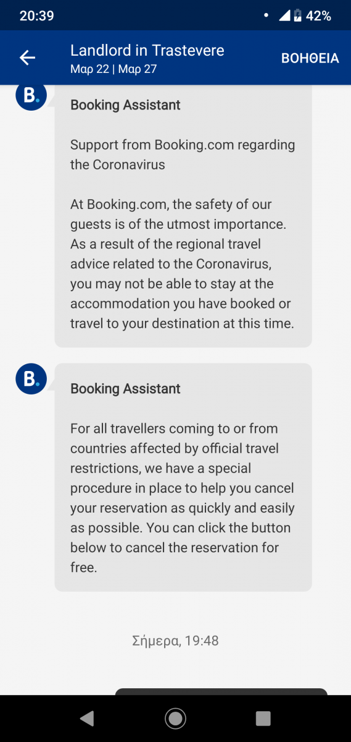The width and height of the screenshot is (351, 742).
Task: Tap the Landlord in Trastevere title
Action: tap(147, 50)
